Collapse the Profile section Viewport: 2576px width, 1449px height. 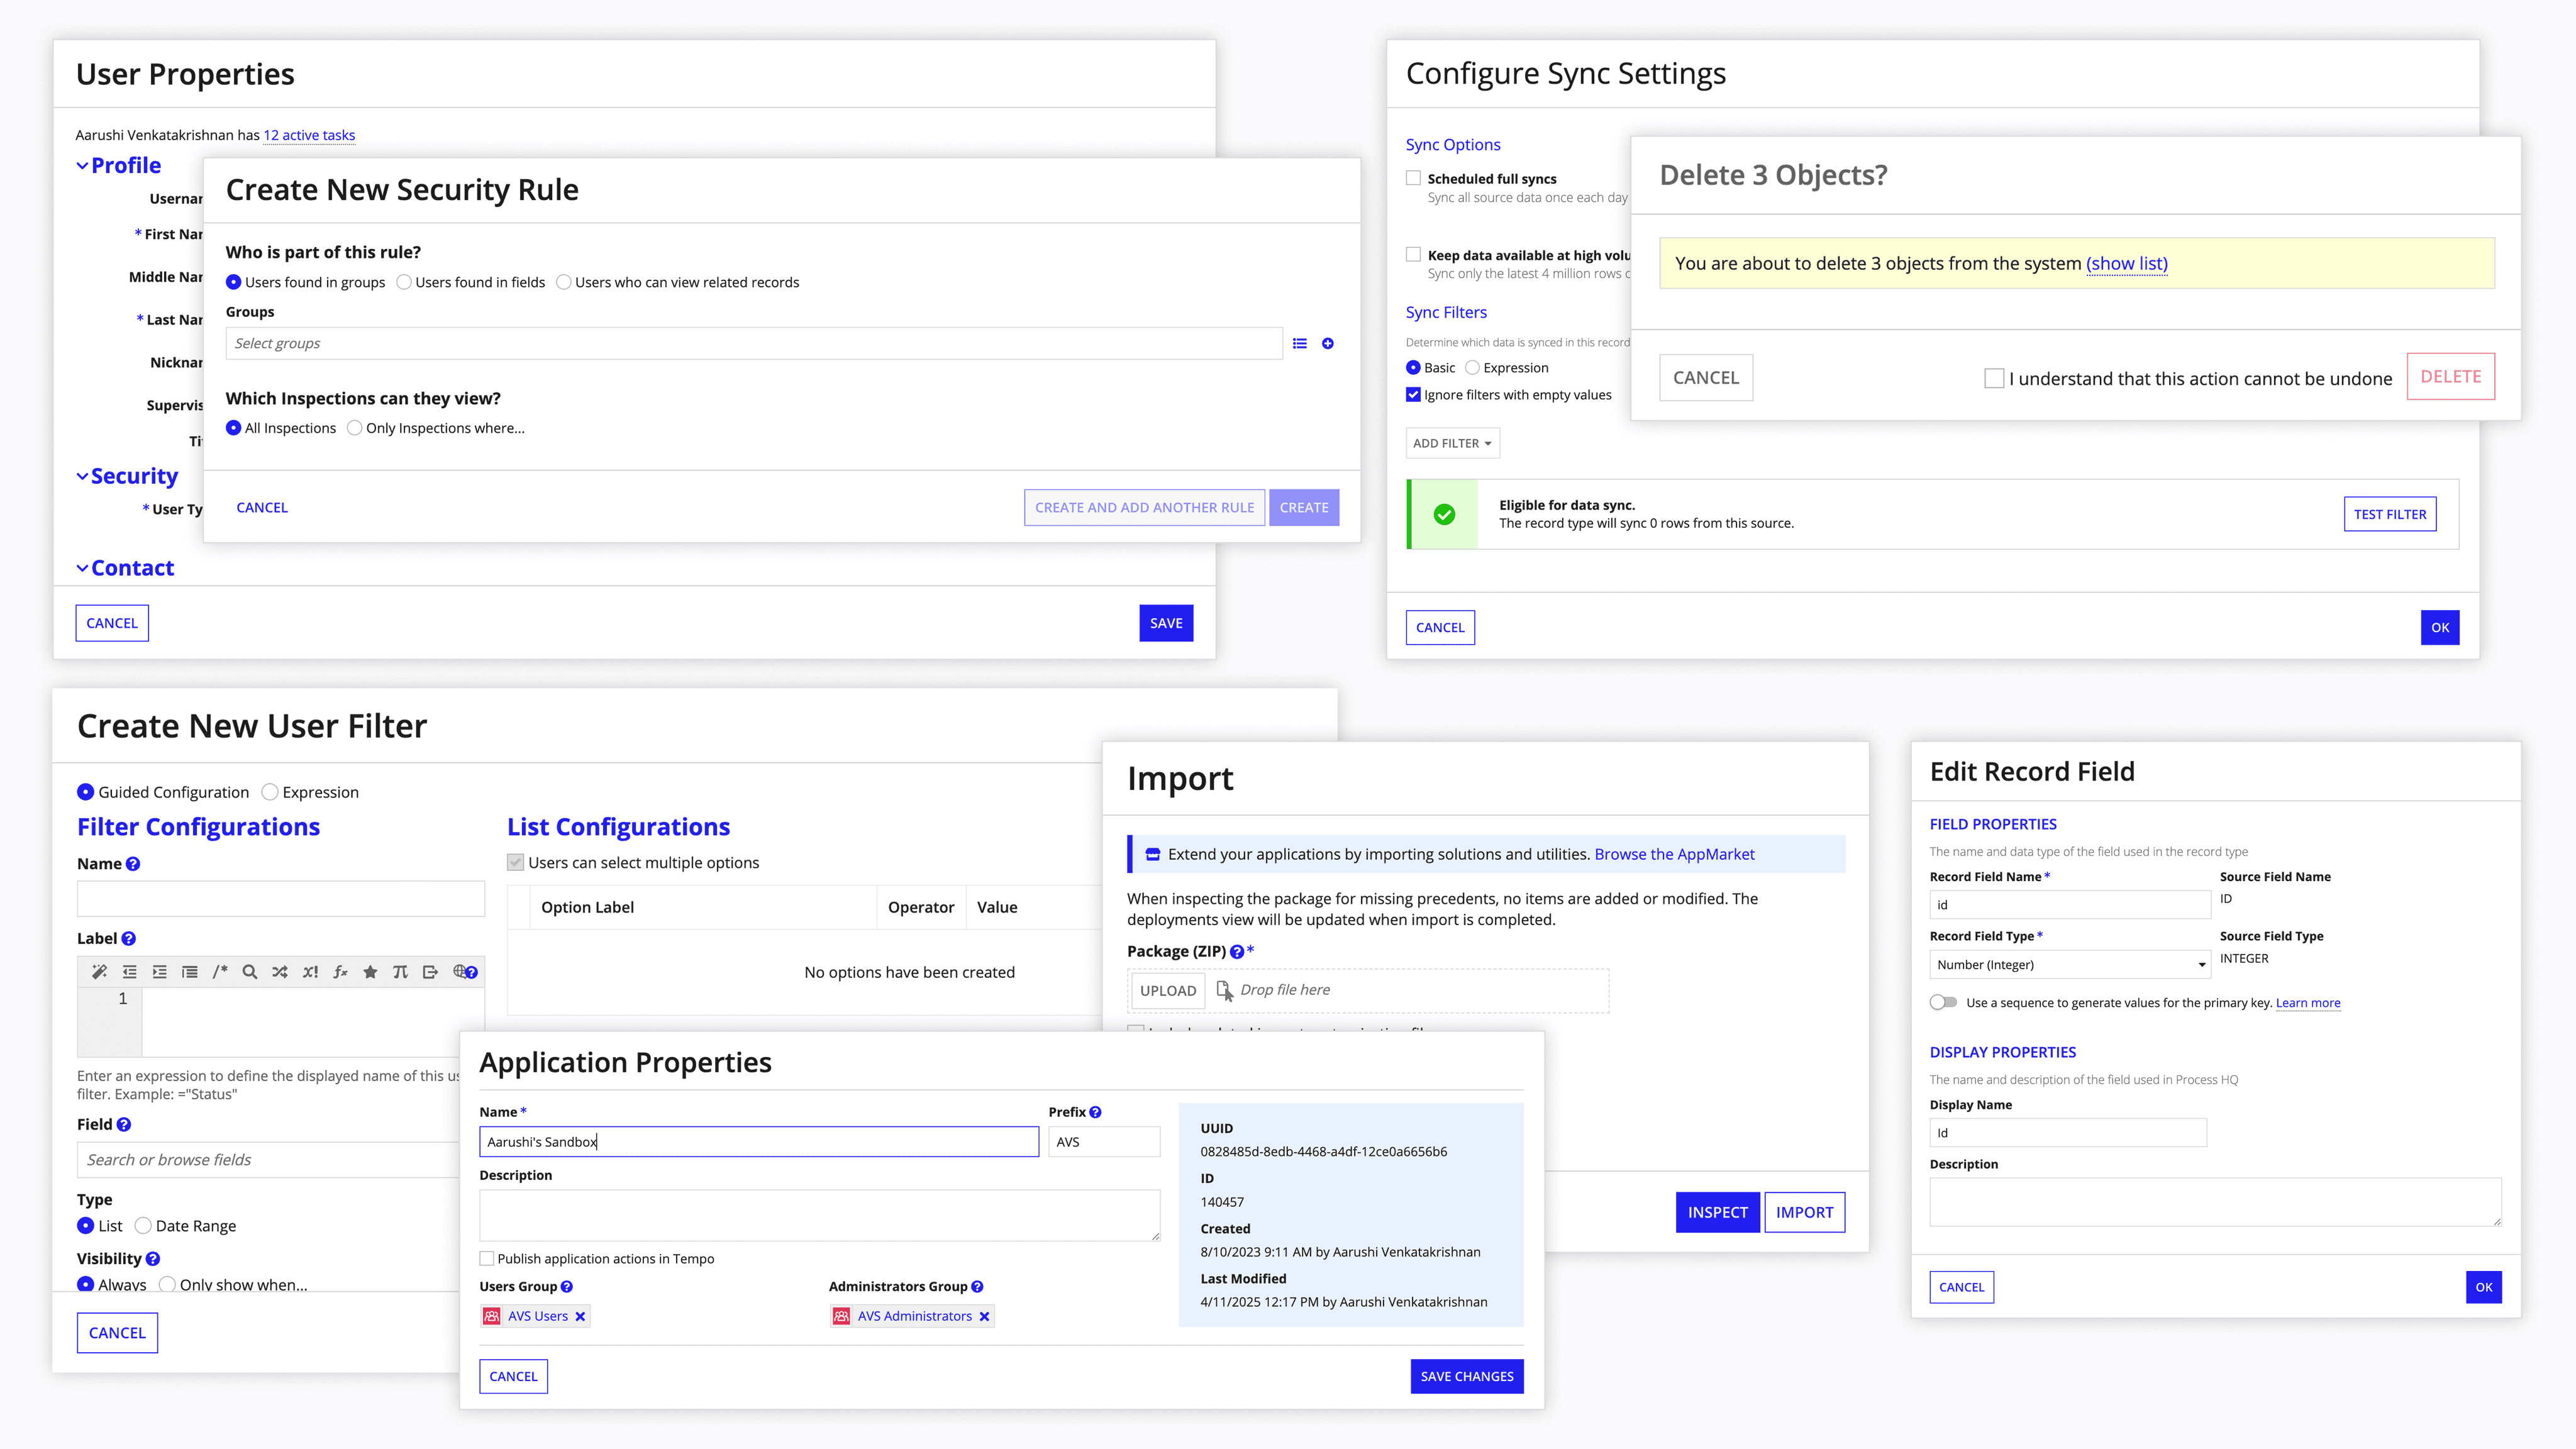(82, 166)
